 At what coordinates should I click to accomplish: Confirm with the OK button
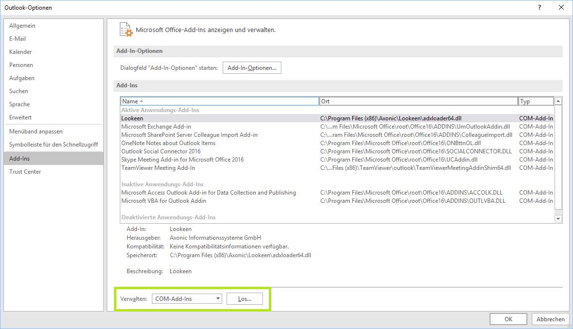coord(508,319)
